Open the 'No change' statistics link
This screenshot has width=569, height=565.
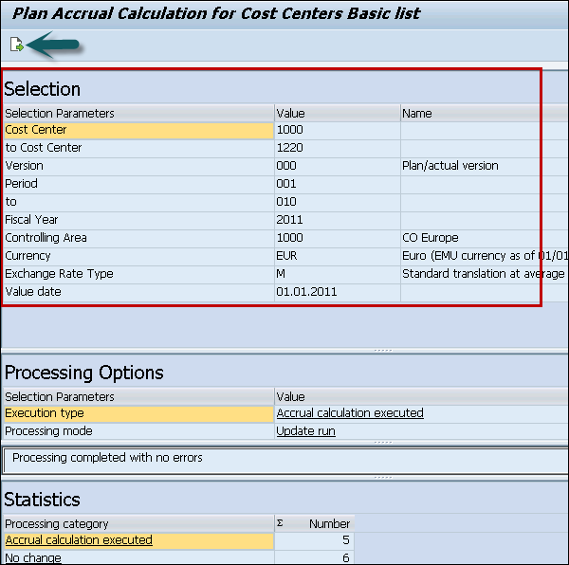click(x=33, y=558)
